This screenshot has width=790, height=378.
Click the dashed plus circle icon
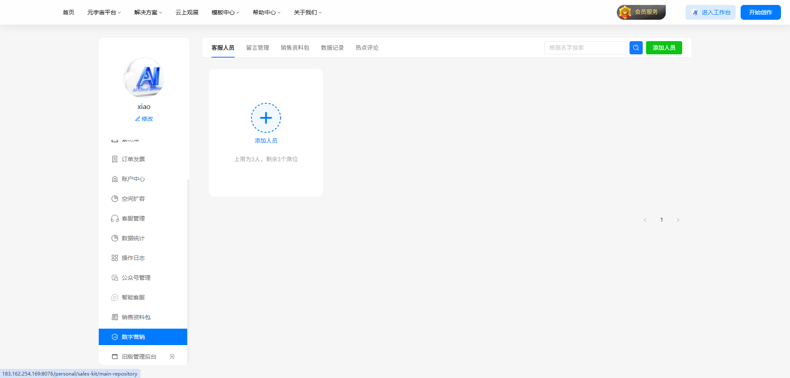[266, 118]
